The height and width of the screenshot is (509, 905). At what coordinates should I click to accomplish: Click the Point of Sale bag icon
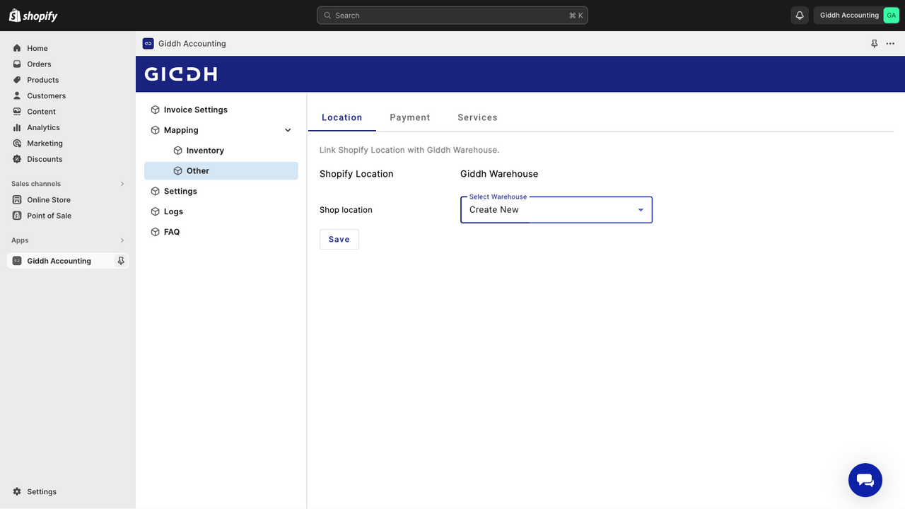pos(17,216)
